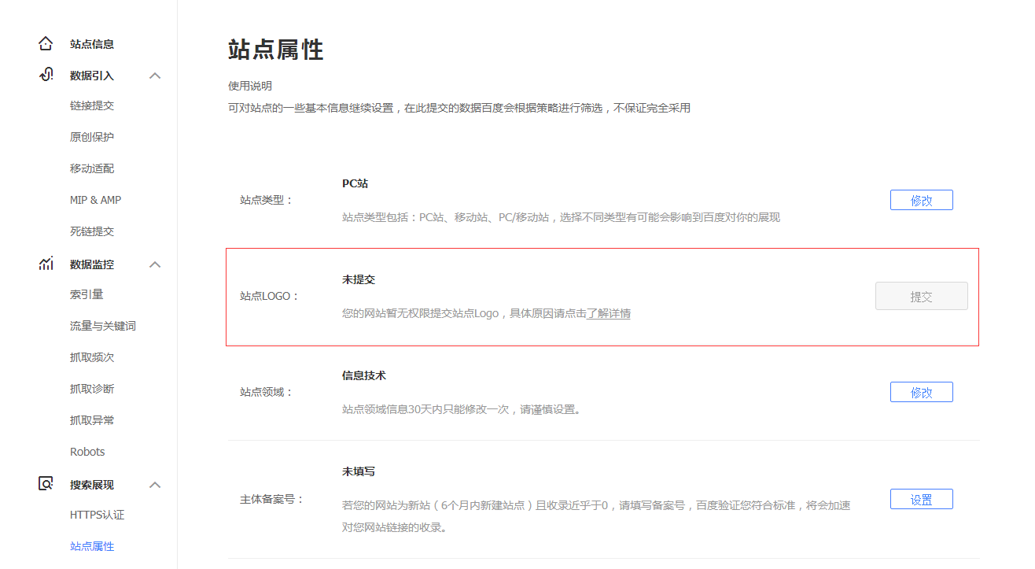Viewport: 1035px width, 569px height.
Task: Select the 数据引入 sidebar icon
Action: click(46, 75)
